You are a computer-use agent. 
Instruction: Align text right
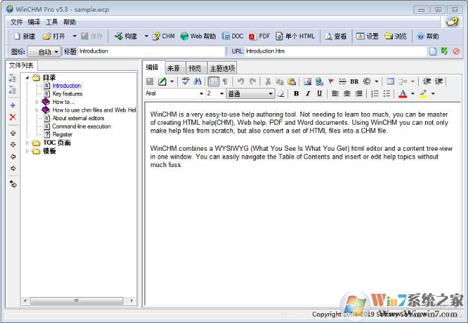pos(358,94)
